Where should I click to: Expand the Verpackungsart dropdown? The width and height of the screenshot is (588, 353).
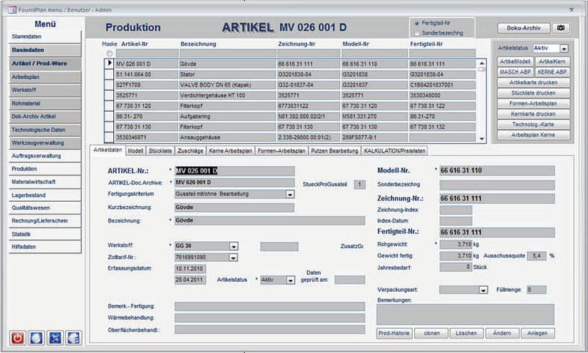click(483, 290)
